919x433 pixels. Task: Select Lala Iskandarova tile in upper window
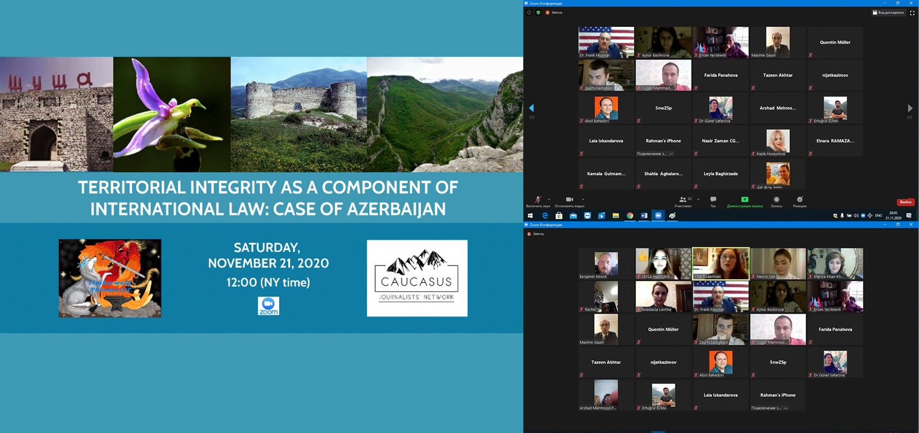pos(606,141)
